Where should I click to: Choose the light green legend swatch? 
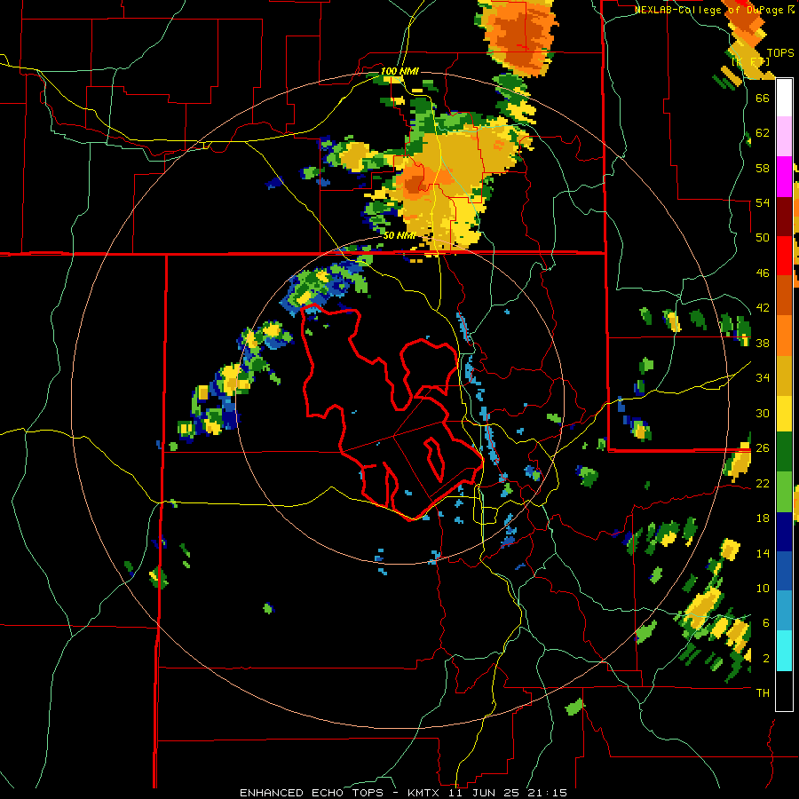coord(784,492)
